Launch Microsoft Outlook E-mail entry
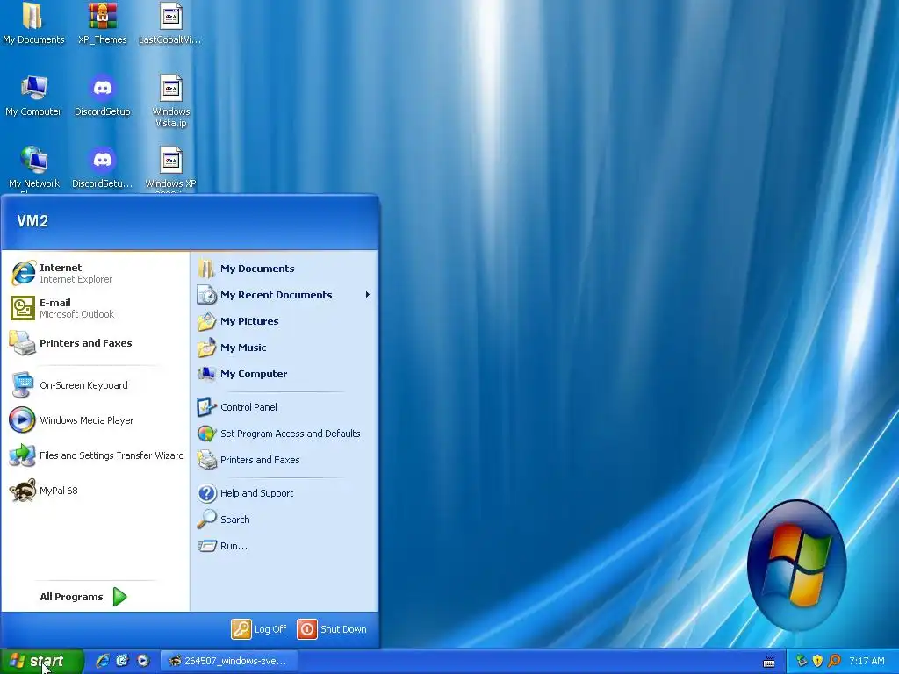This screenshot has height=674, width=899. [95, 308]
